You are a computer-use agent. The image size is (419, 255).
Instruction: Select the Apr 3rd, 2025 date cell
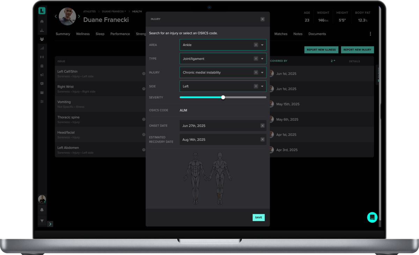click(x=287, y=150)
